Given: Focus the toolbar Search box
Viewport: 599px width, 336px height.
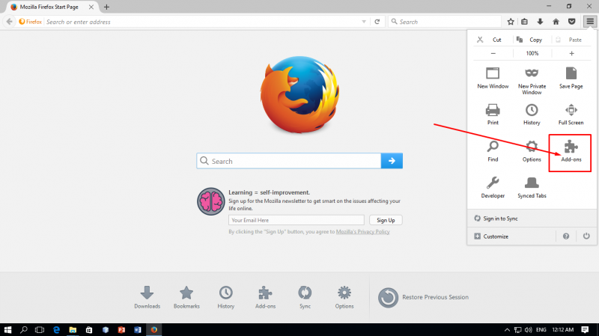Looking at the screenshot, I should 444,22.
